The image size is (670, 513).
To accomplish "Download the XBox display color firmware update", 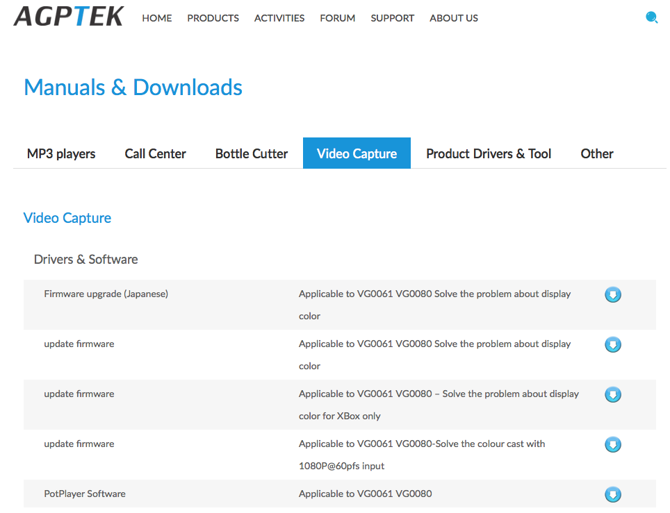I will click(613, 394).
